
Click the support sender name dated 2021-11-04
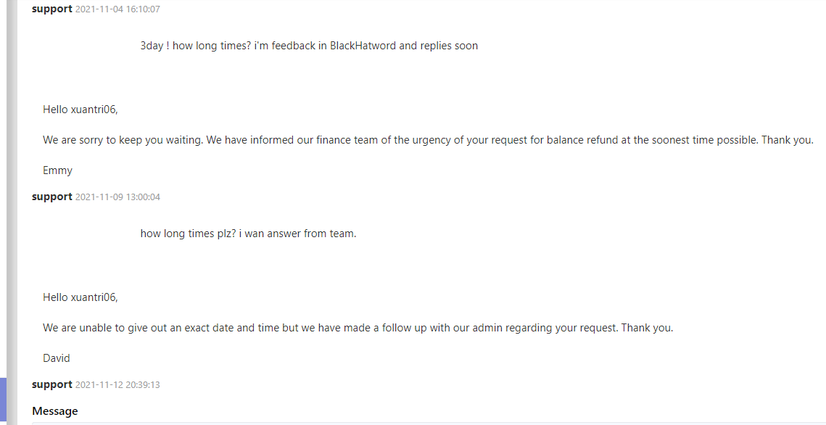(x=51, y=9)
